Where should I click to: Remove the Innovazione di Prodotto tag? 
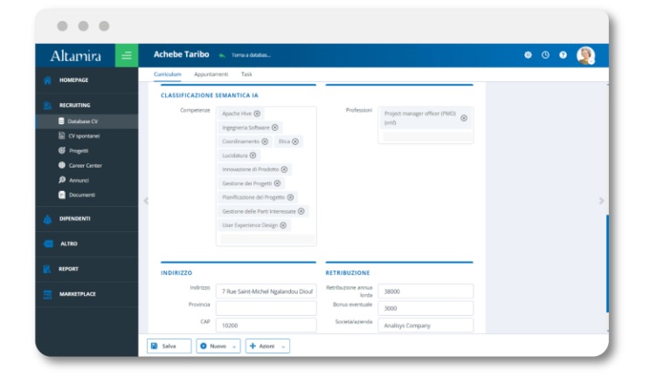284,169
